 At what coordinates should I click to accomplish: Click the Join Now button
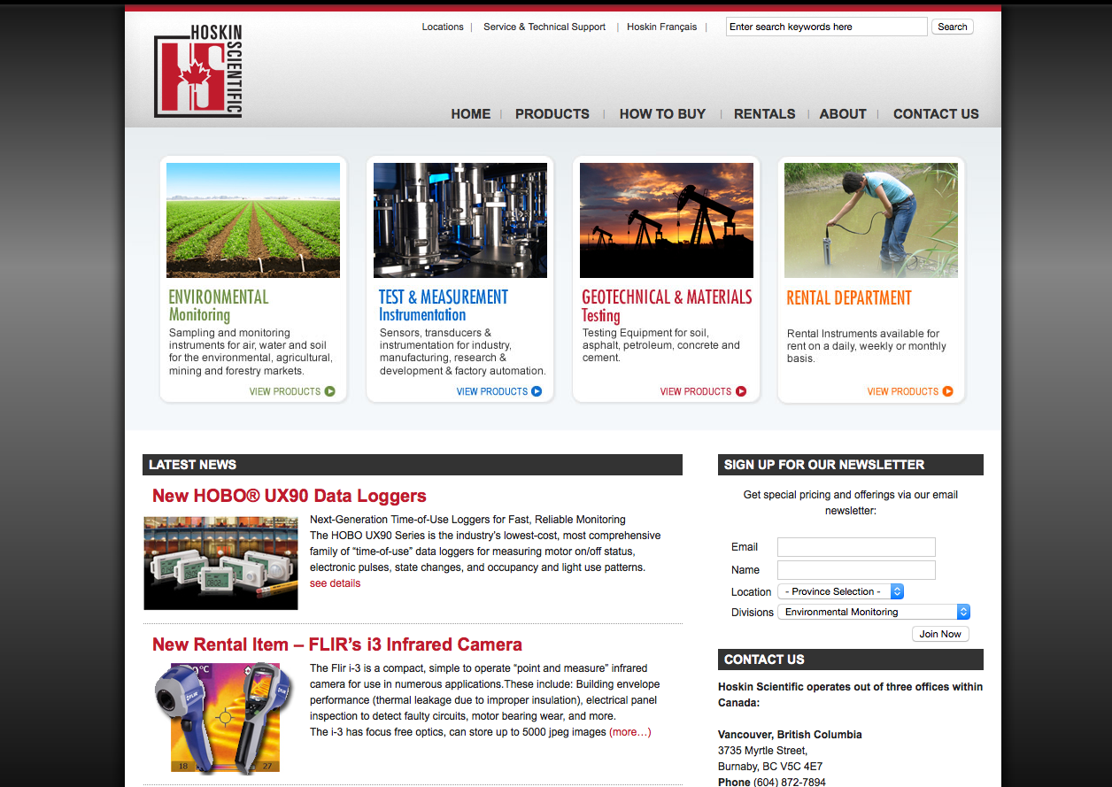pyautogui.click(x=940, y=634)
